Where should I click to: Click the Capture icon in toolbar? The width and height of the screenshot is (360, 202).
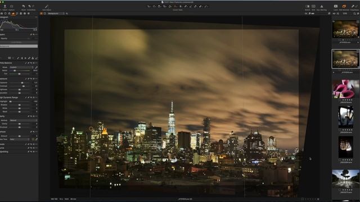pos(11,6)
